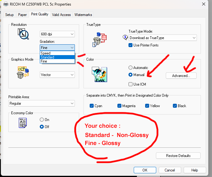The width and height of the screenshot is (212, 177).
Task: Open the TrueType Mode dropdown
Action: 162,38
